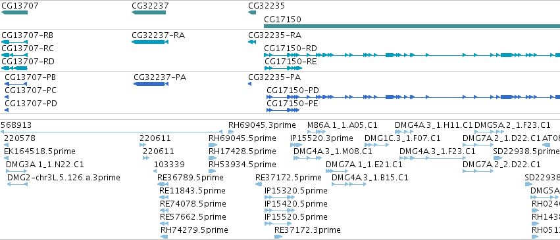Image resolution: width=560 pixels, height=240 pixels.
Task: Click the CG13707-PC protein label
Action: coord(30,90)
